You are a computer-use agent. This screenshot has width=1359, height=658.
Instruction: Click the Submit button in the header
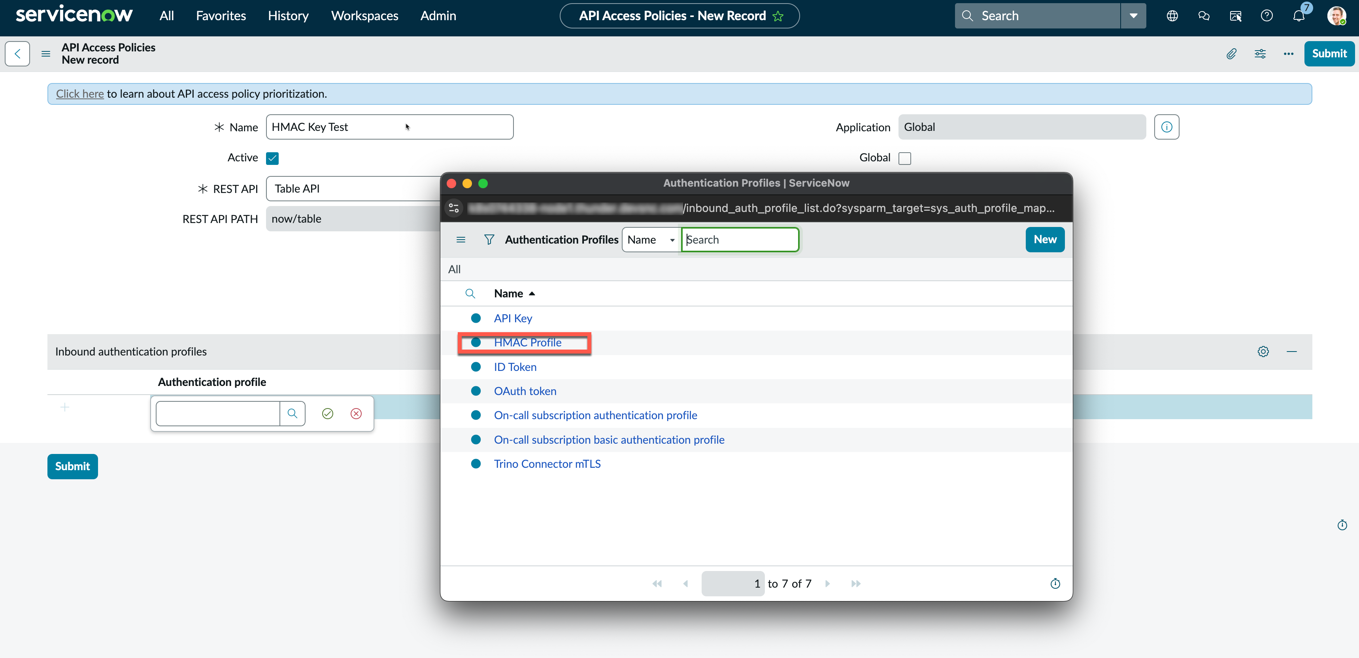[x=1329, y=54]
